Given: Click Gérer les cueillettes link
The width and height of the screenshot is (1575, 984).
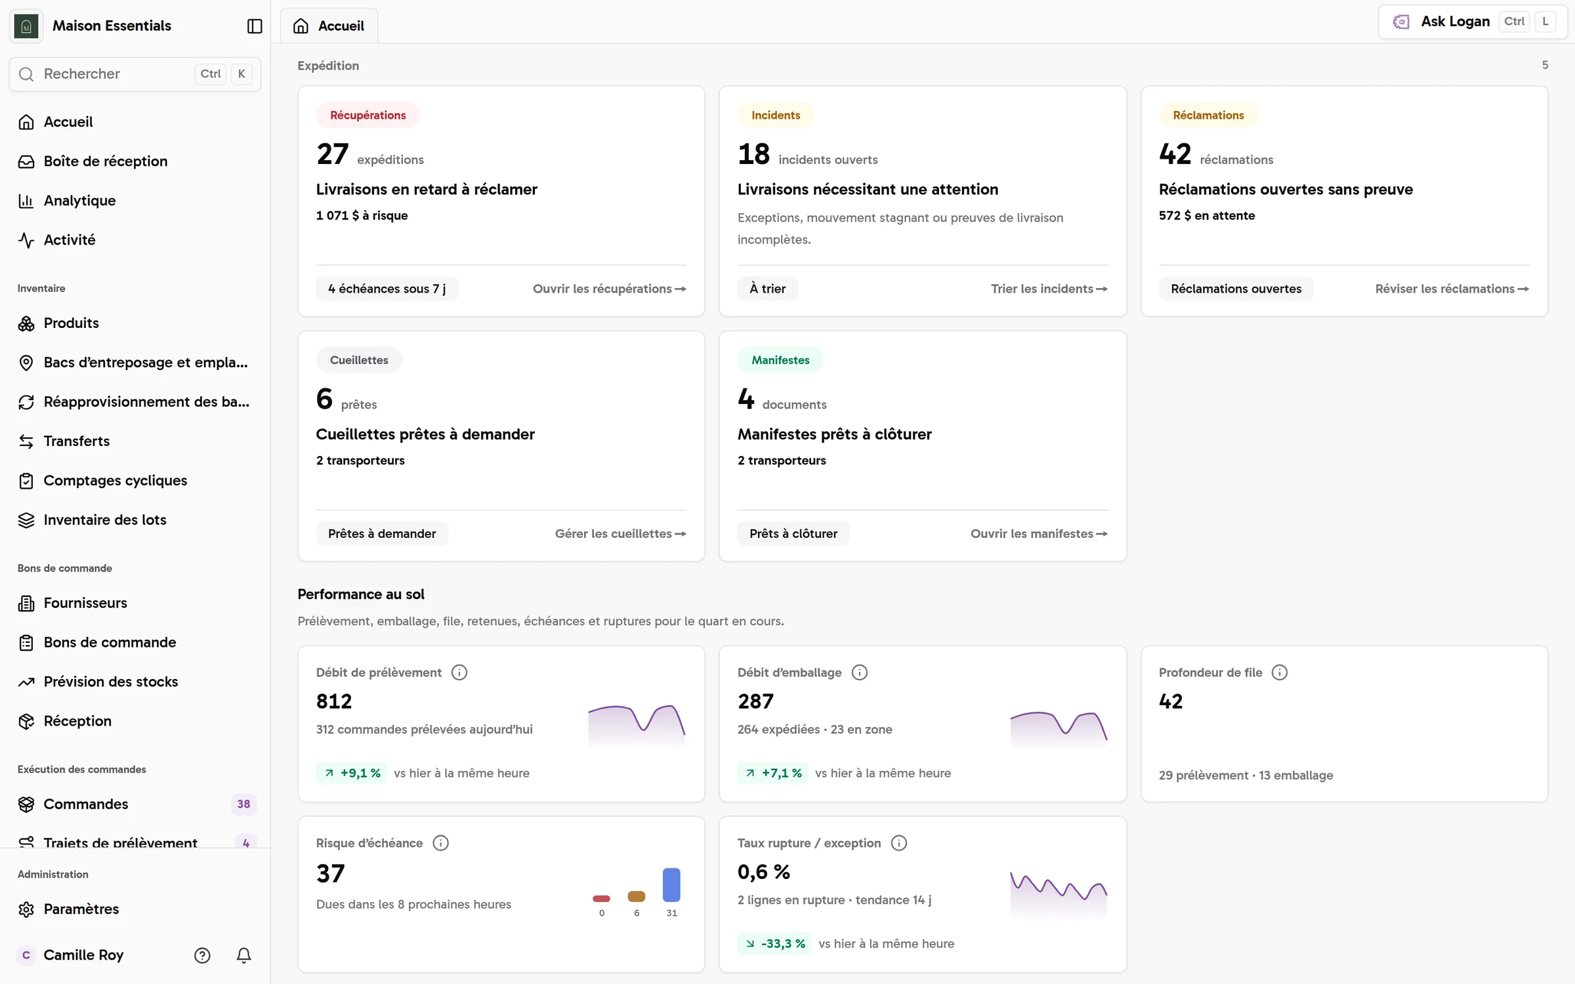Looking at the screenshot, I should click(621, 534).
